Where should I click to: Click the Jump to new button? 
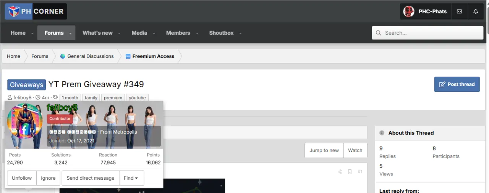(324, 150)
